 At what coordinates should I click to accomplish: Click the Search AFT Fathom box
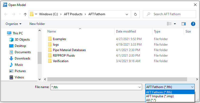tap(169, 14)
